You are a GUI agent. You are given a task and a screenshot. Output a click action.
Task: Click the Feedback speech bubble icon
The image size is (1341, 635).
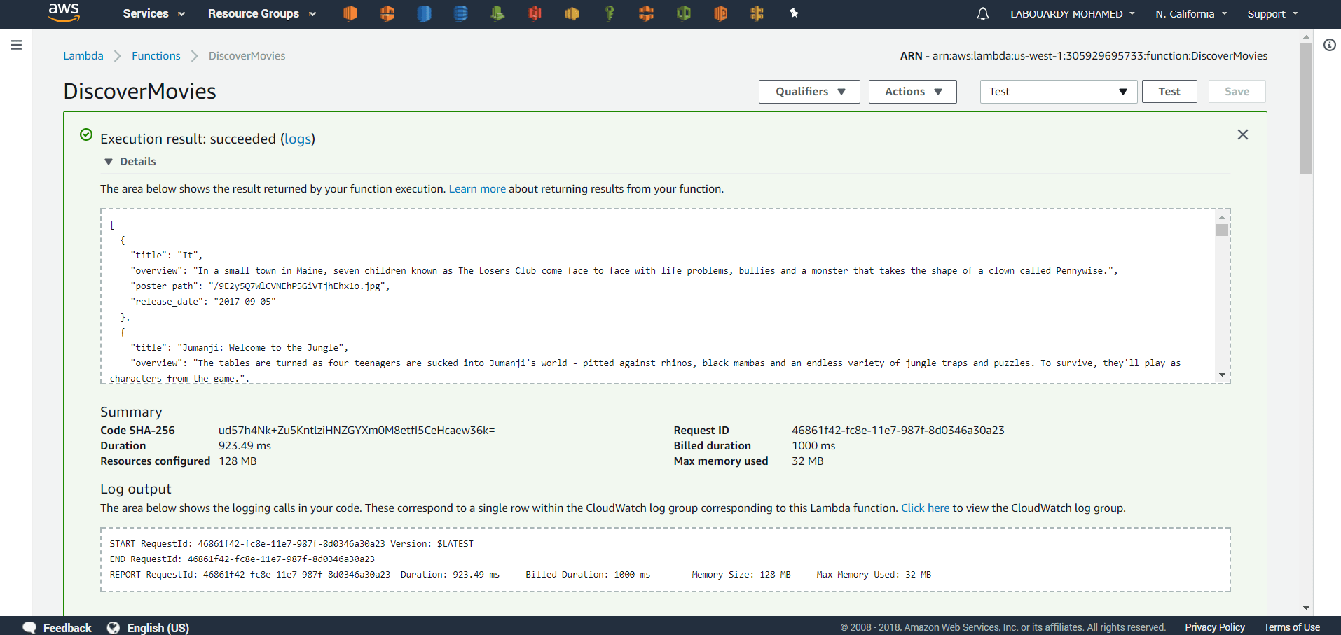pyautogui.click(x=29, y=627)
